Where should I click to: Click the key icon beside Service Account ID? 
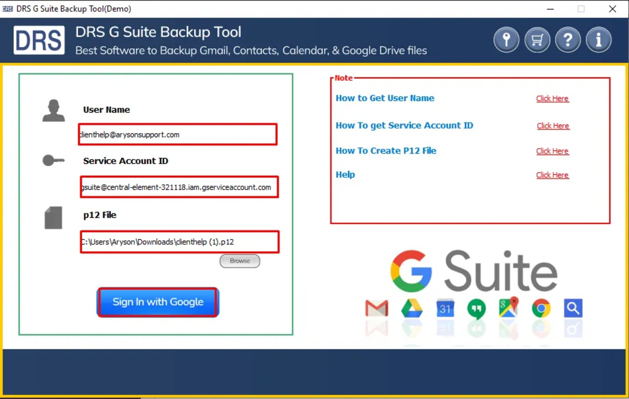pyautogui.click(x=53, y=161)
